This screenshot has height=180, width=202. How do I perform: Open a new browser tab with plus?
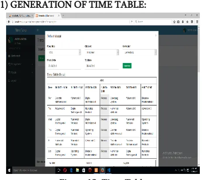point(63,16)
